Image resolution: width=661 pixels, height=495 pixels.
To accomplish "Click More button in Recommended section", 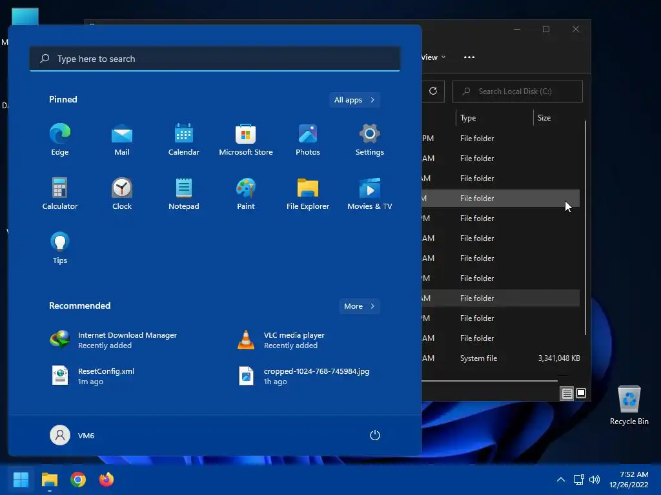I will pos(360,306).
